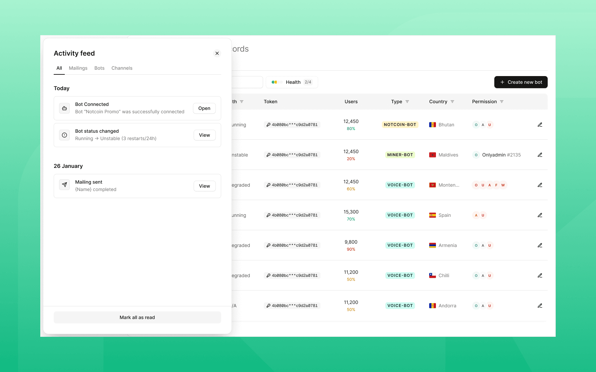The image size is (596, 372).
Task: Open the Type column filter
Action: (407, 102)
